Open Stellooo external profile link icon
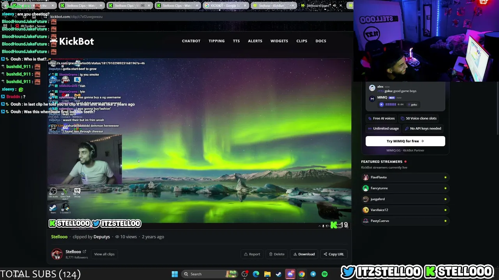This screenshot has width=499, height=280. tap(84, 252)
